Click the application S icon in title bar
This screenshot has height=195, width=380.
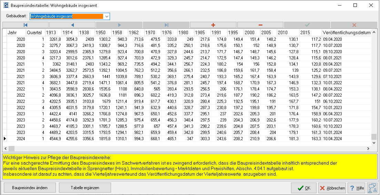pos(6,5)
